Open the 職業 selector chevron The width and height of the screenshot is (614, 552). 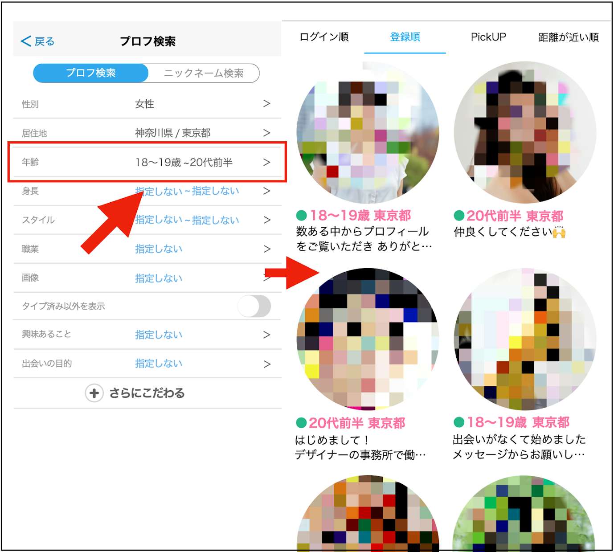point(266,249)
